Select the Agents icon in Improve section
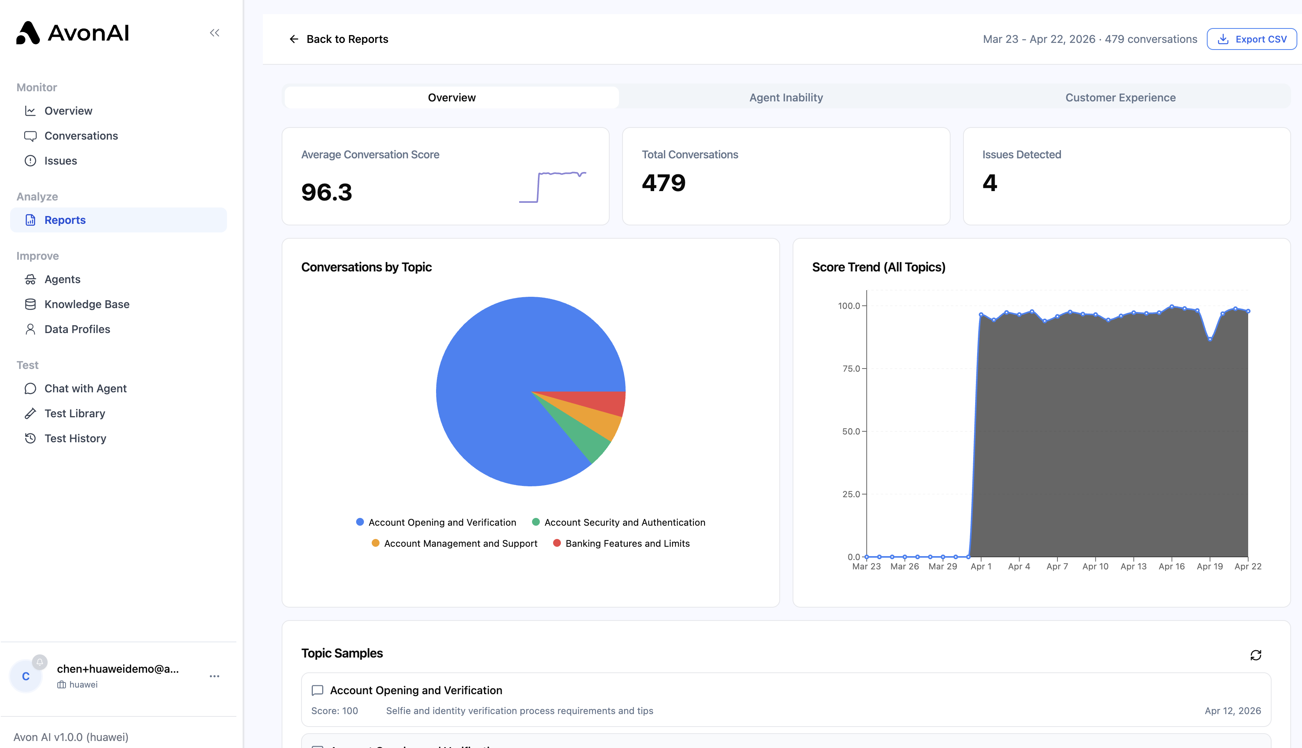 pyautogui.click(x=30, y=280)
